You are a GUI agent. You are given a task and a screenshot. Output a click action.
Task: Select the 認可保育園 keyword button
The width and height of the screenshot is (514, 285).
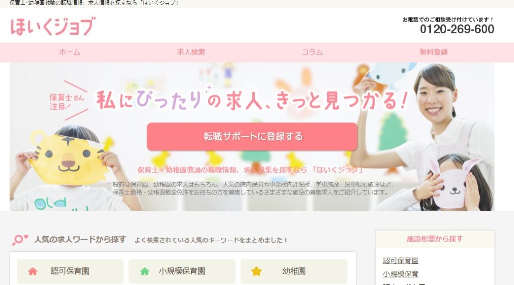(x=70, y=271)
